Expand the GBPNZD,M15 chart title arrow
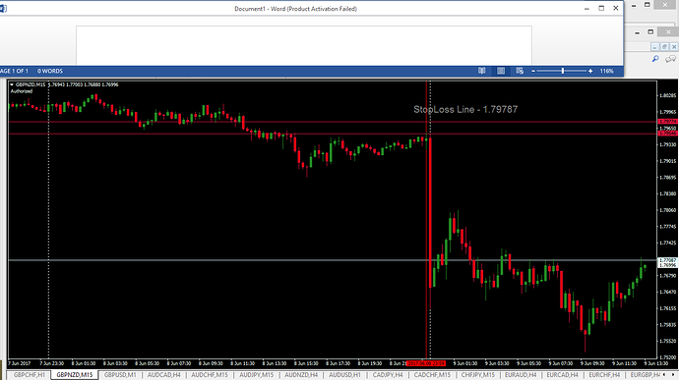This screenshot has width=679, height=380. tap(12, 84)
